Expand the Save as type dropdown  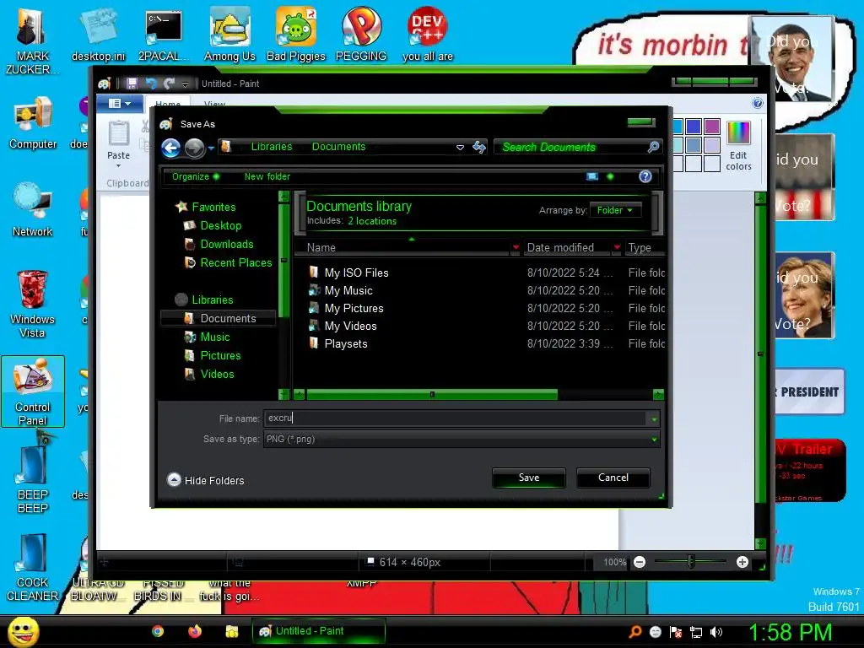654,439
